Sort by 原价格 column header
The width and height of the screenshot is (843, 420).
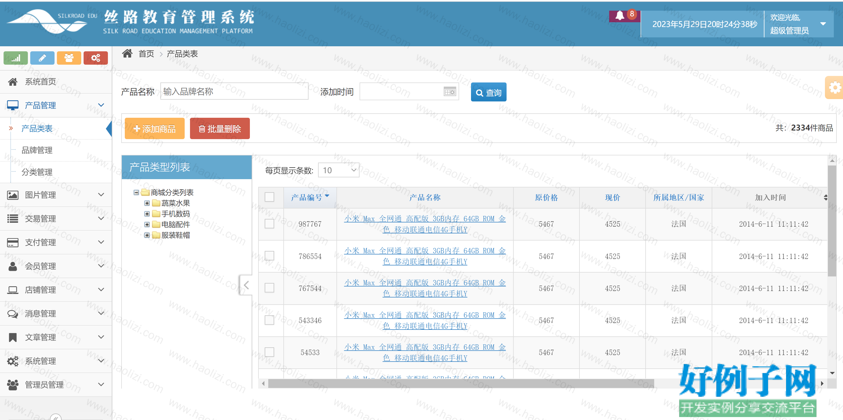[x=546, y=198]
